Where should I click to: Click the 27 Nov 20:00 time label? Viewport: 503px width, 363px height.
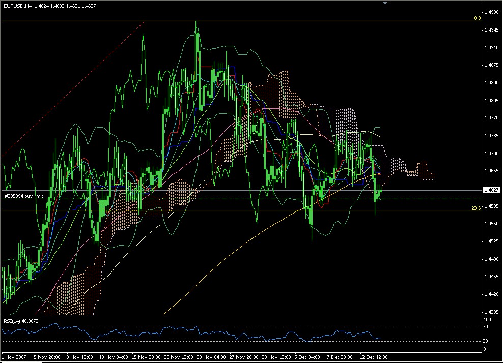[x=244, y=357]
